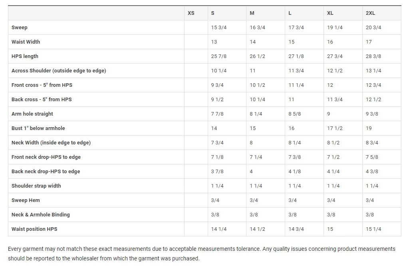Viewport: 409px width, 272px height.
Task: Click the M size column header
Action: [x=252, y=13]
